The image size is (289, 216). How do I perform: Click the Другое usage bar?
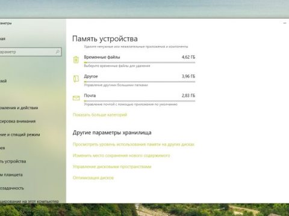coord(140,82)
